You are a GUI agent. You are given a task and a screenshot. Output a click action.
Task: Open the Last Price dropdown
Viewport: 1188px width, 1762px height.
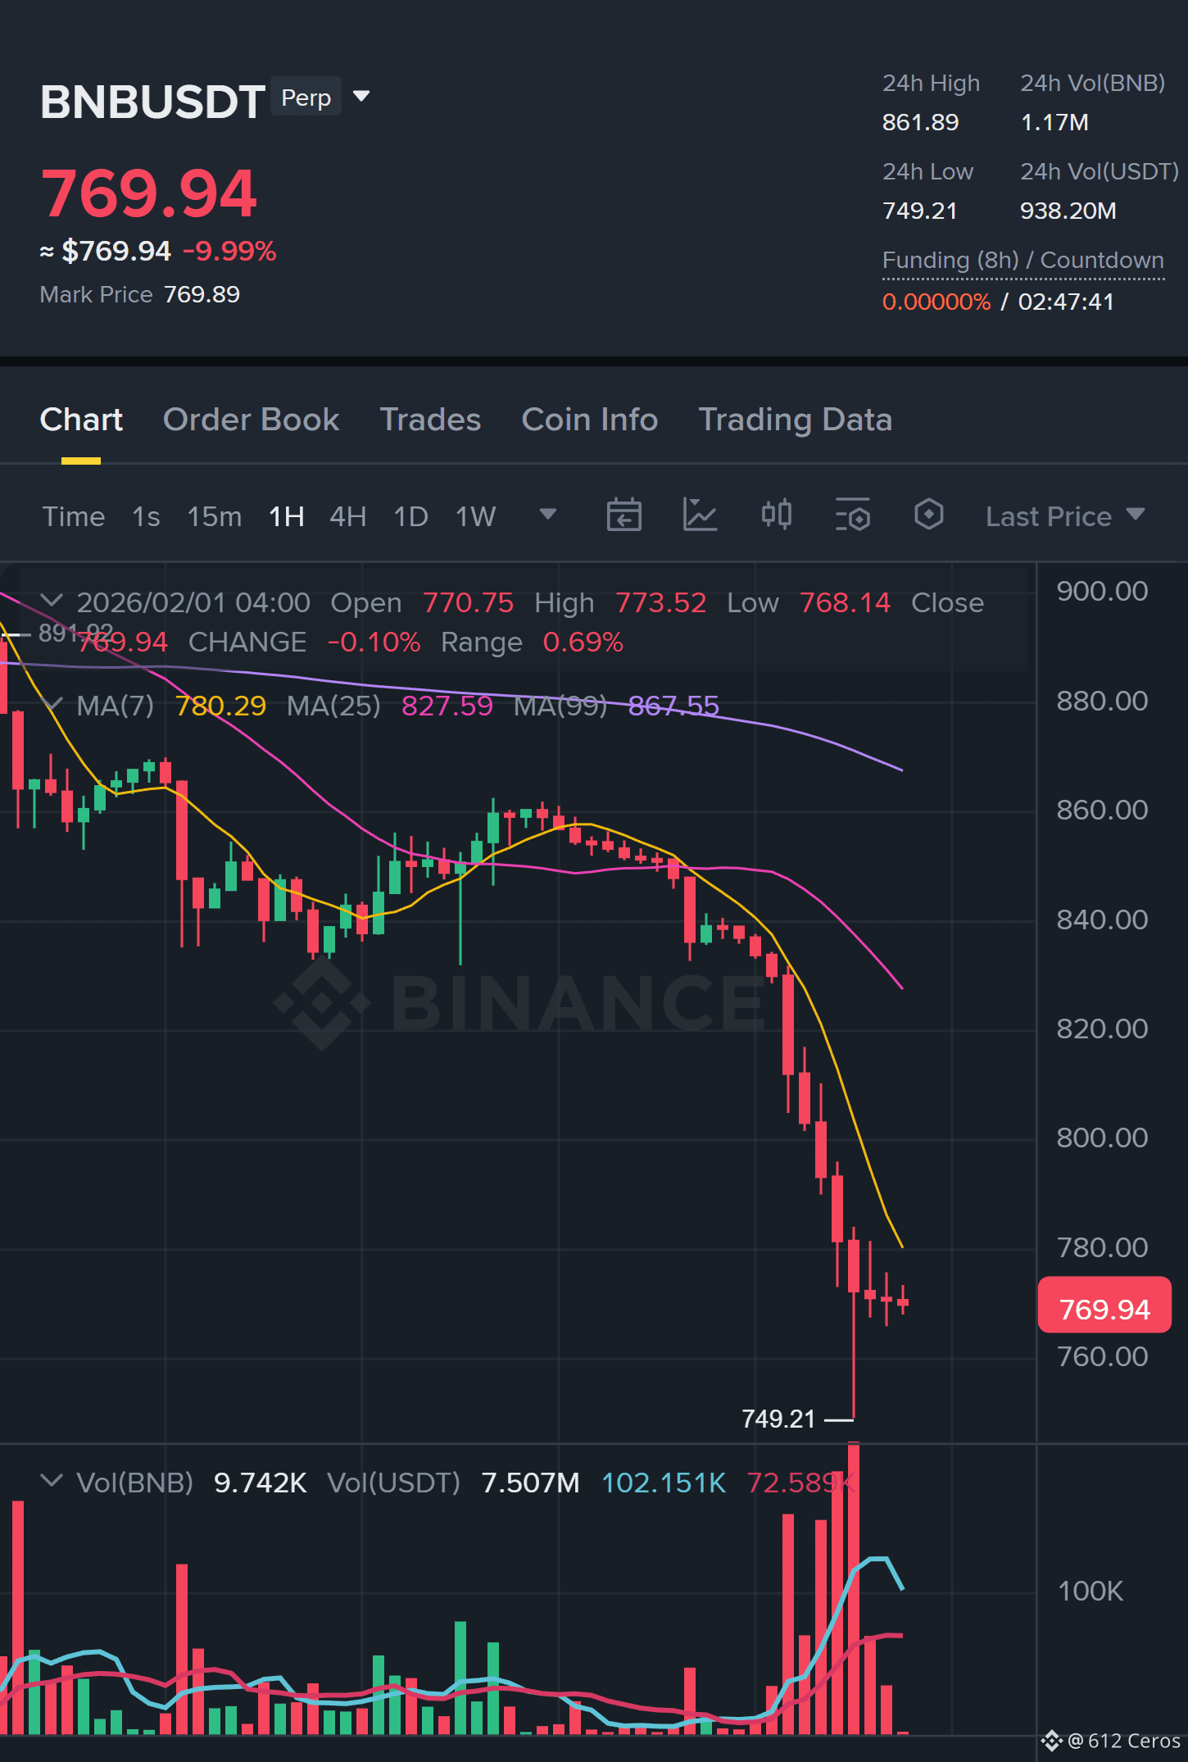1065,516
